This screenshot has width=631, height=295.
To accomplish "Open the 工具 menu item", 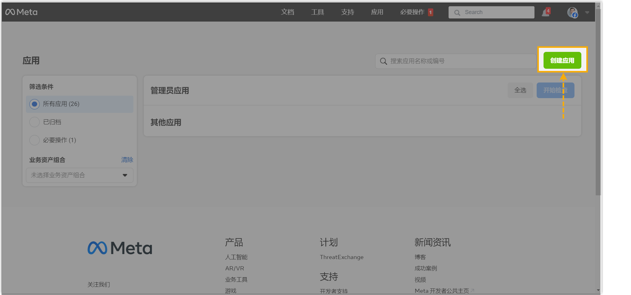I will coord(317,12).
